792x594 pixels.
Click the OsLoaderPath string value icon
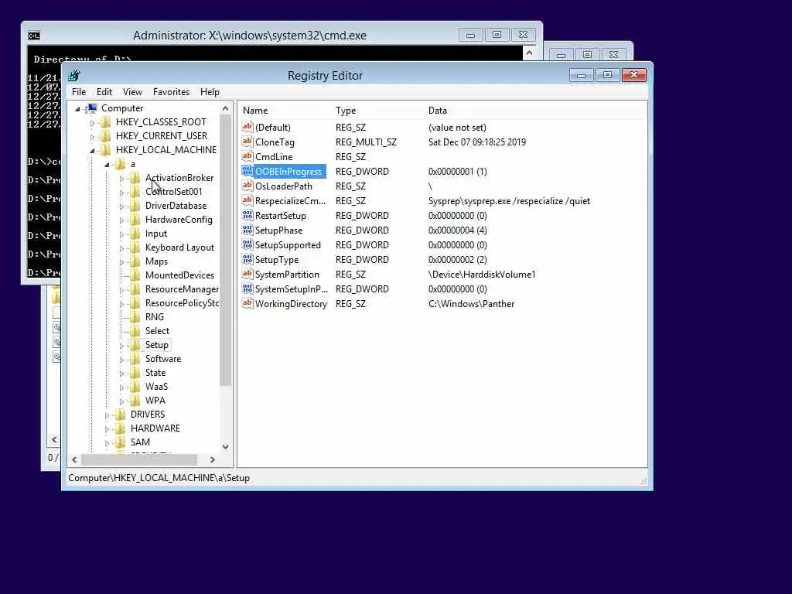(247, 186)
